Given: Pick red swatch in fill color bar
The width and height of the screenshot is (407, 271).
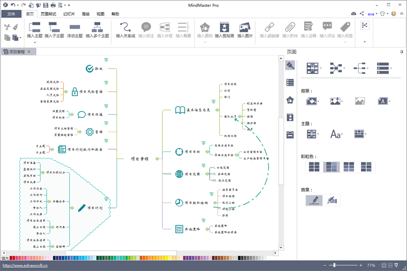Looking at the screenshot, I should [x=11, y=258].
